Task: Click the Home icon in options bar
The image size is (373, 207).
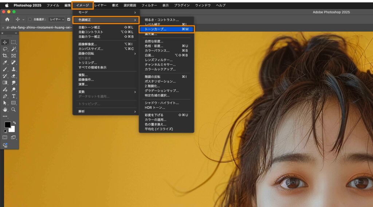Action: 7,19
